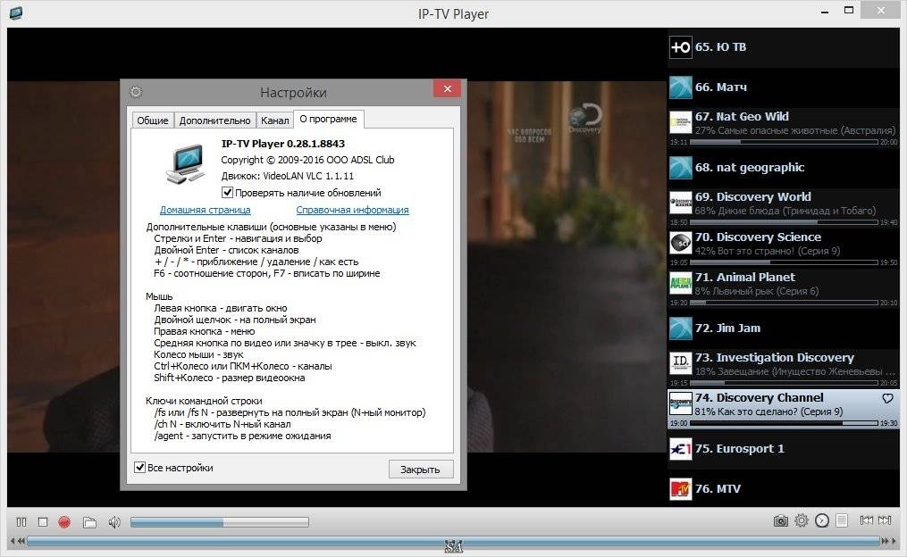Click the MTV channel logo

pyautogui.click(x=681, y=489)
